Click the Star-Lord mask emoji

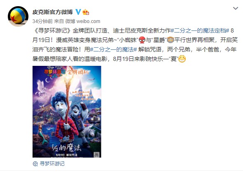171,40
